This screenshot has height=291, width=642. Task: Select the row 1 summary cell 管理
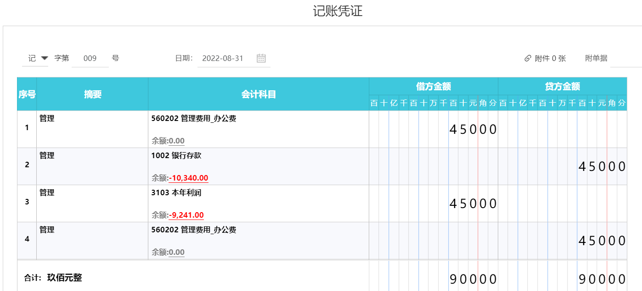pos(92,129)
